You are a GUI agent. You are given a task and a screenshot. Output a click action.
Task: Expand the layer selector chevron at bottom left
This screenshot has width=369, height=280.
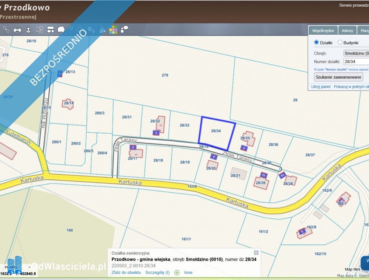[x=29, y=267]
